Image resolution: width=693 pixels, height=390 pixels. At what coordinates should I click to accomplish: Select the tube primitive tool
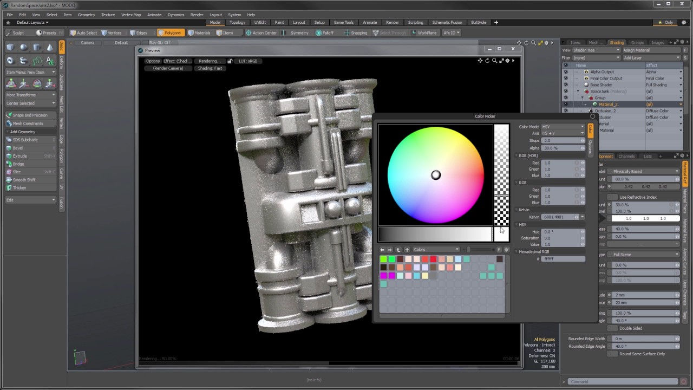pyautogui.click(x=23, y=61)
